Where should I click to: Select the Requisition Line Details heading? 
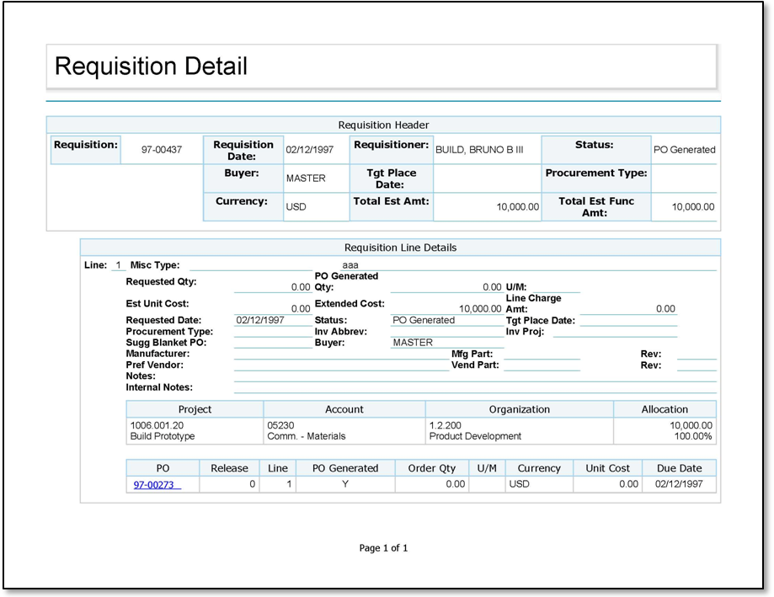tap(400, 248)
